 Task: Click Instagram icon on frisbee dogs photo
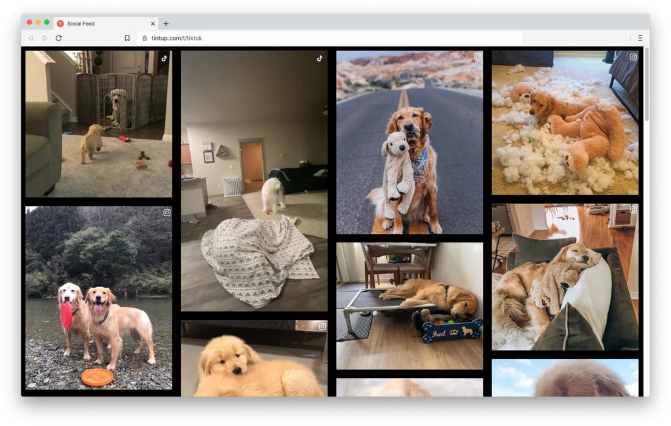pyautogui.click(x=167, y=212)
